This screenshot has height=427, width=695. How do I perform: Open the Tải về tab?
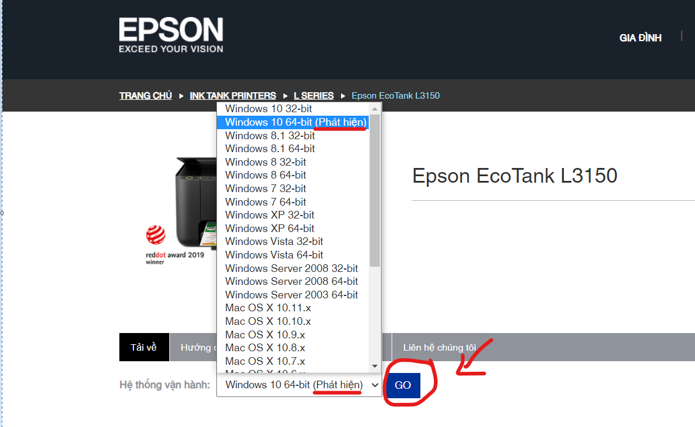(x=144, y=347)
